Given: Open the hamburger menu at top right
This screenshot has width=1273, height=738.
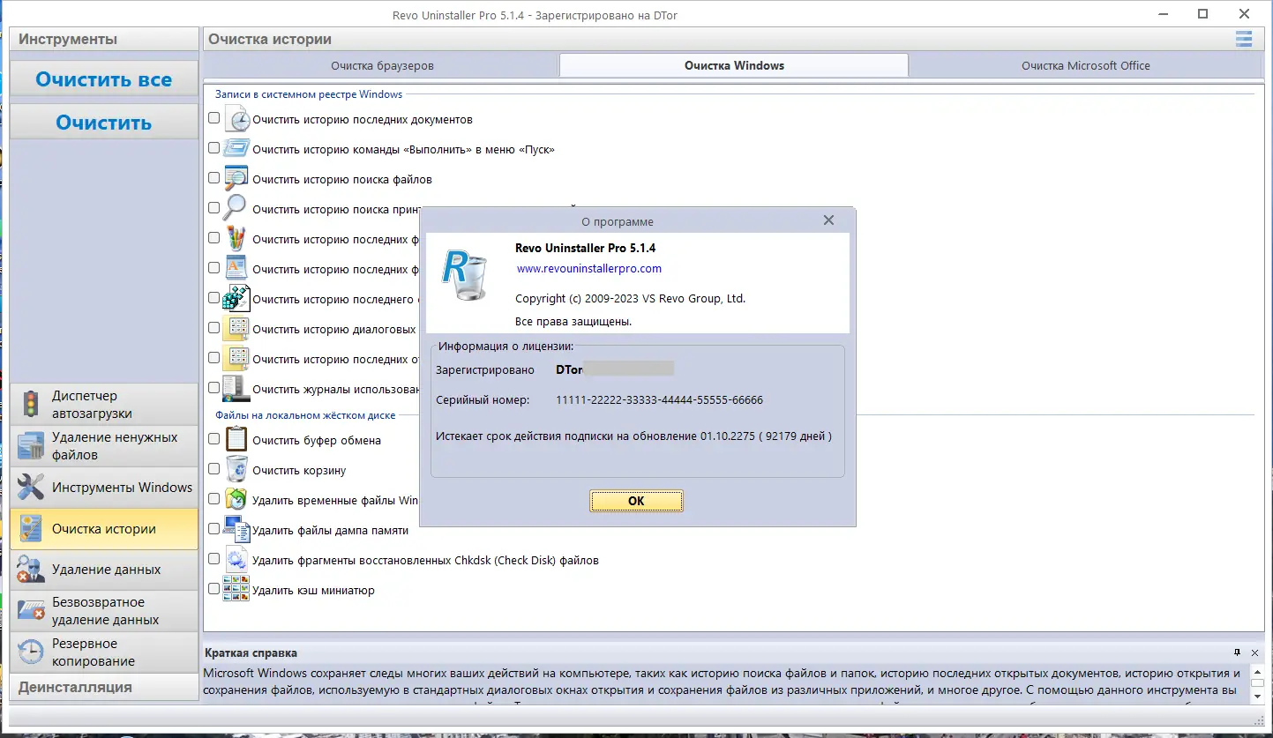Looking at the screenshot, I should click(x=1244, y=39).
